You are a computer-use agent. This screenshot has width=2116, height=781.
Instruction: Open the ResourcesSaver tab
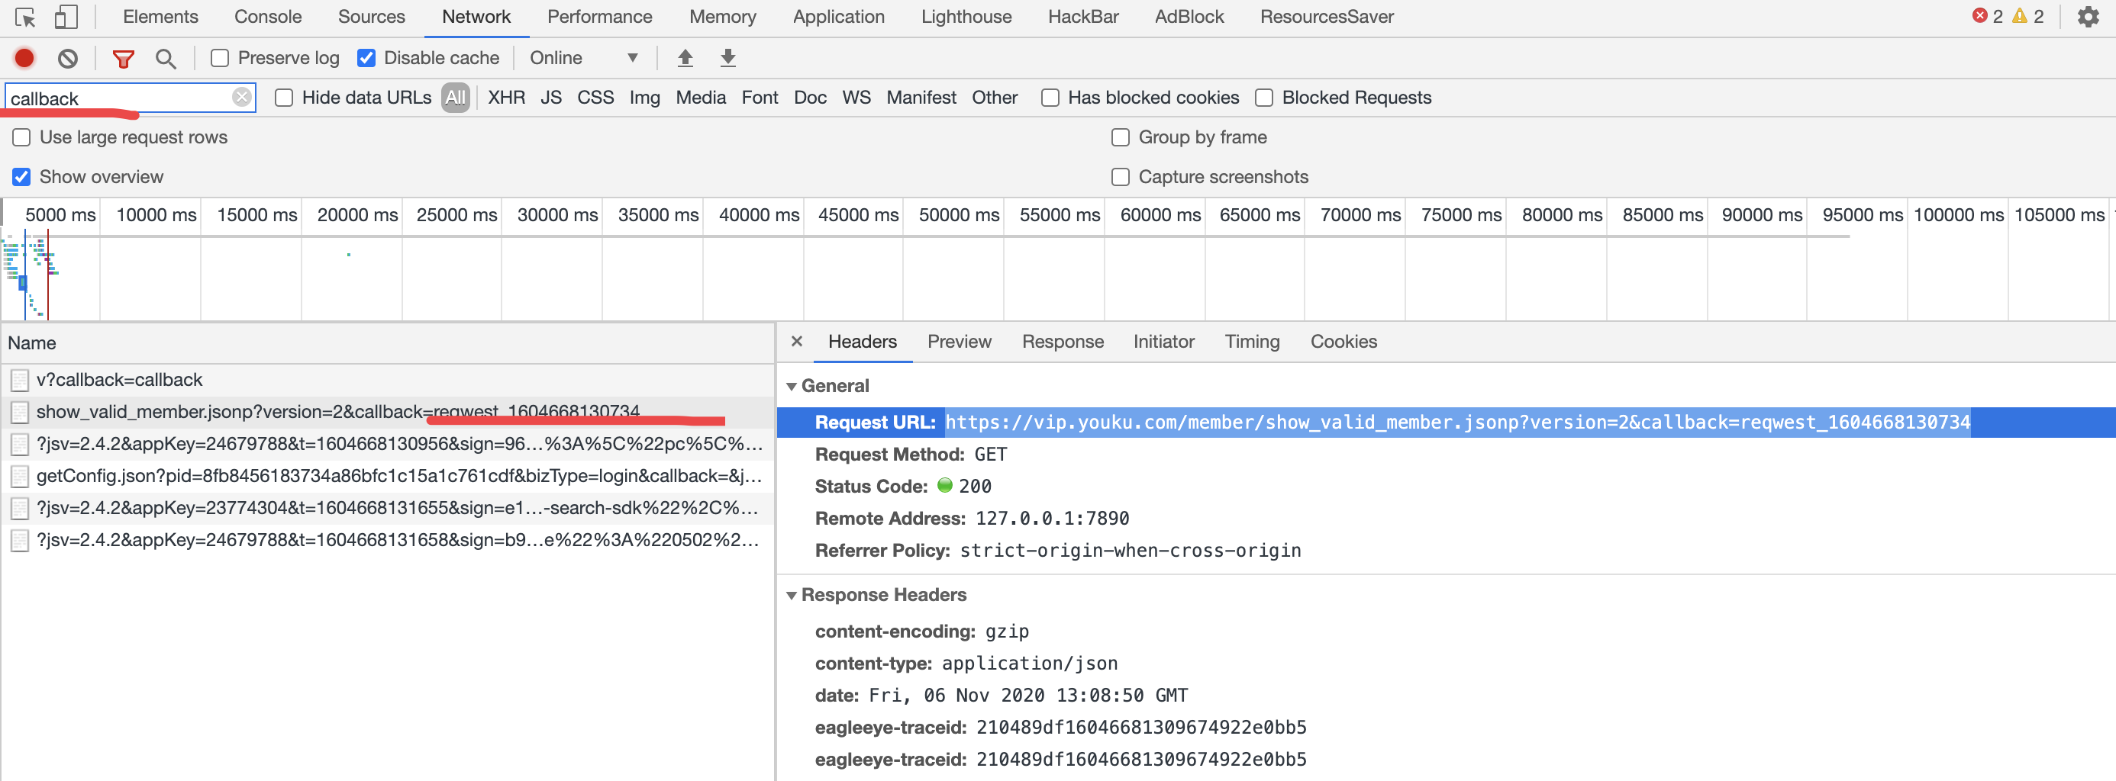[1327, 17]
